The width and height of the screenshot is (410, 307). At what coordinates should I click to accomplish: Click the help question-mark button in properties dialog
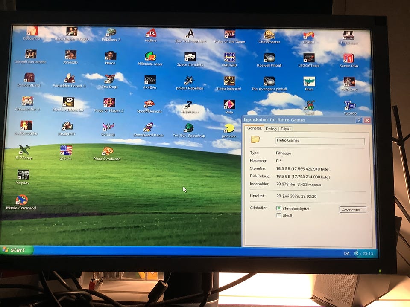(x=359, y=120)
